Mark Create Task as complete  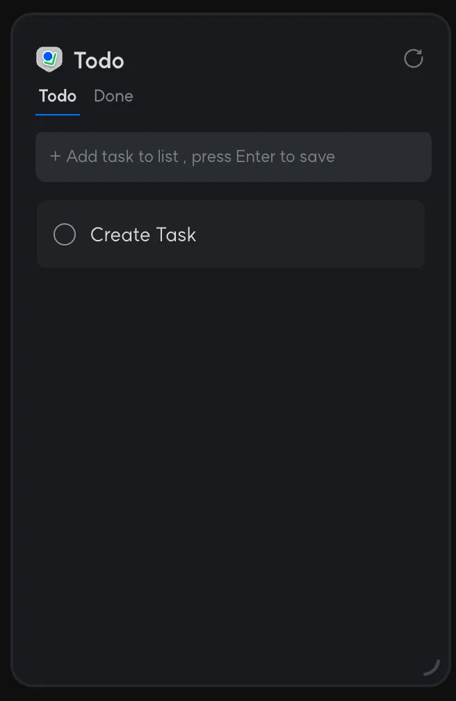[65, 234]
